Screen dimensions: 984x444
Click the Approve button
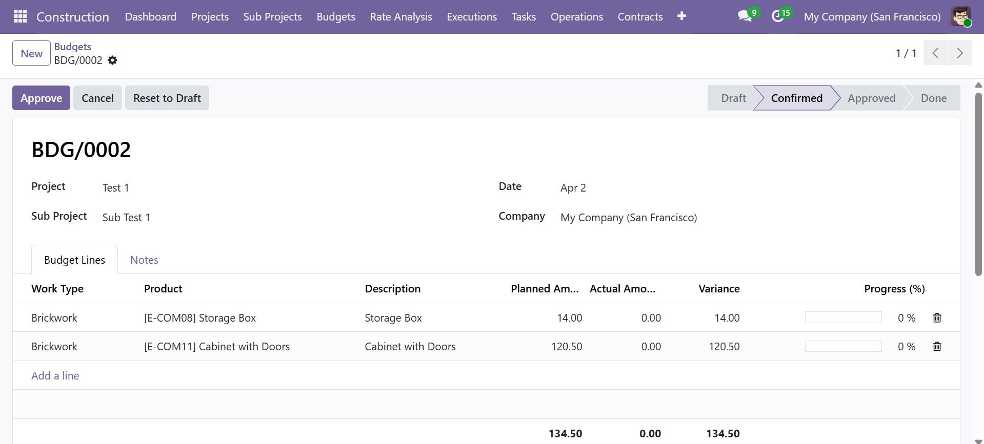41,98
